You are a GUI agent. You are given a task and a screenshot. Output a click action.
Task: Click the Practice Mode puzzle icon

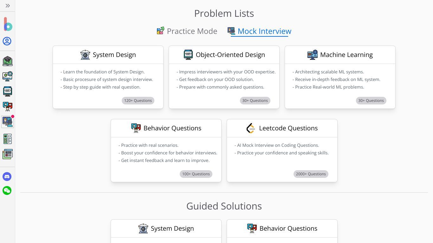tap(161, 31)
